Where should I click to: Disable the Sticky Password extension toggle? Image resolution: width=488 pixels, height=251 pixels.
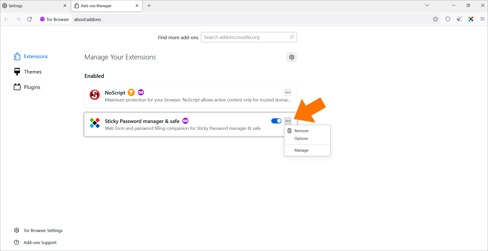(276, 121)
